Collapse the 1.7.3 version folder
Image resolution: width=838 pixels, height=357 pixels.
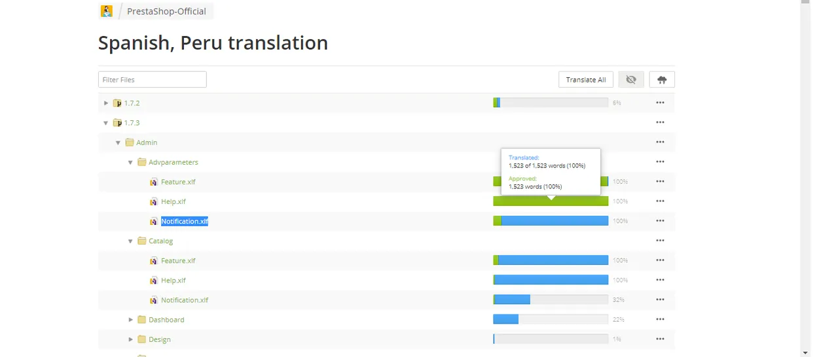coord(106,123)
